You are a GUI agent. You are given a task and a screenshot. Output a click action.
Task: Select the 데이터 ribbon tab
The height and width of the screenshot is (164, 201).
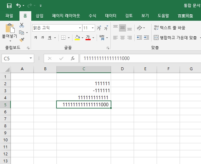(111, 16)
